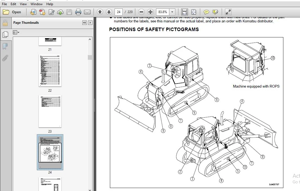
Task: Select the page 24 thumbnail
Action: click(x=50, y=152)
